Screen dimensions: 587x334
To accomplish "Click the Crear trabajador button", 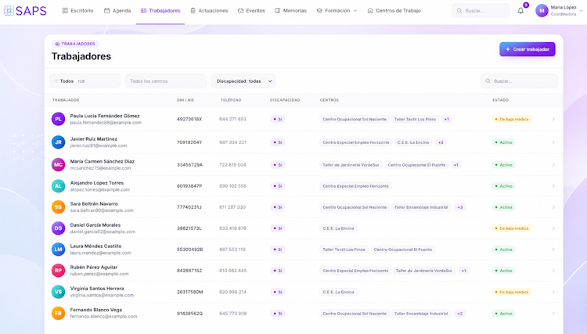I will [527, 49].
